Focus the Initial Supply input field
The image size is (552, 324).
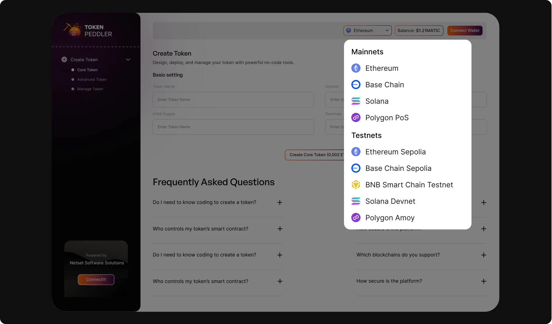coord(233,127)
